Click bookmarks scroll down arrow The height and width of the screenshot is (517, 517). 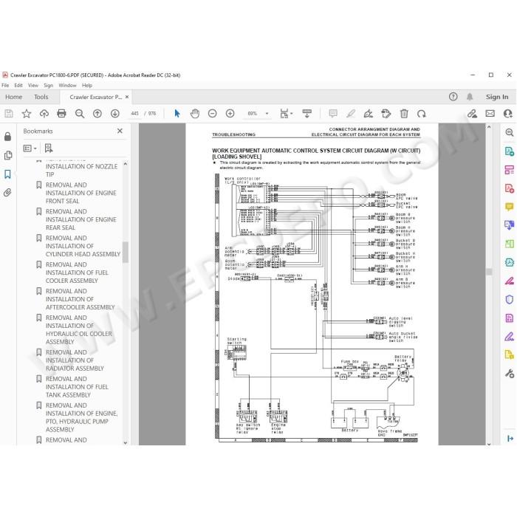click(126, 443)
